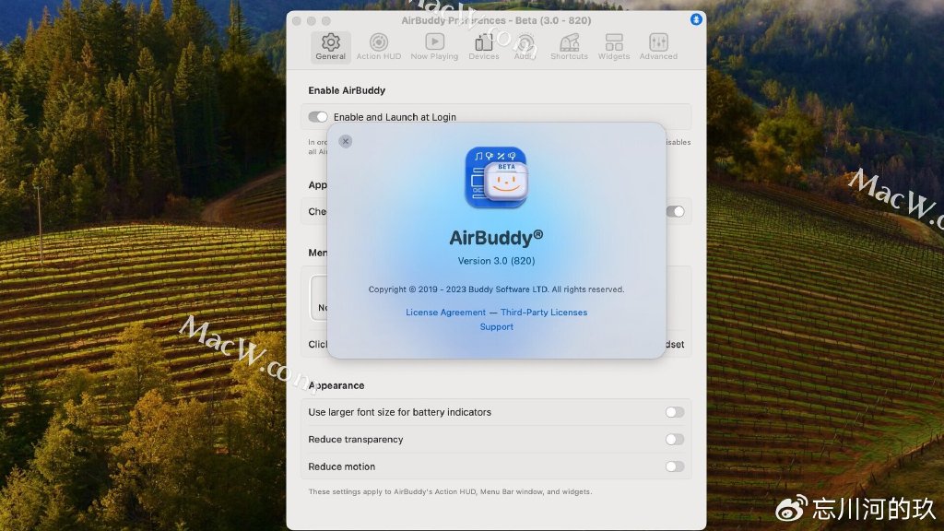Switch on Reduce motion
Screen dimensions: 944x531
[675, 466]
